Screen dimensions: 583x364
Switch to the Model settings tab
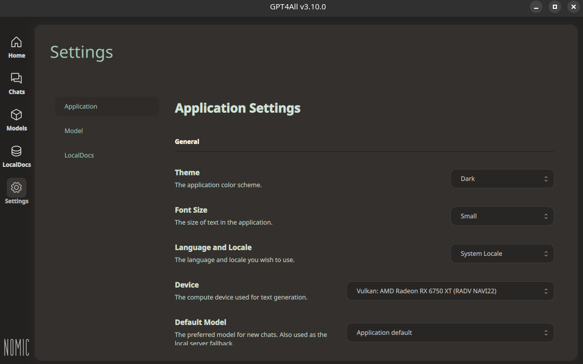(x=107, y=131)
